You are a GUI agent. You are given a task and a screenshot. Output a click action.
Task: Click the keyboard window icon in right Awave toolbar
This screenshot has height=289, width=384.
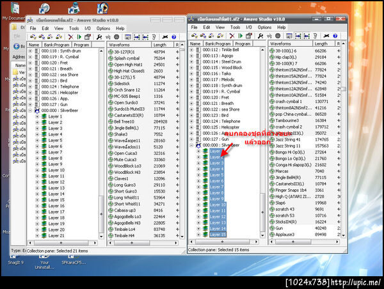[x=289, y=36]
